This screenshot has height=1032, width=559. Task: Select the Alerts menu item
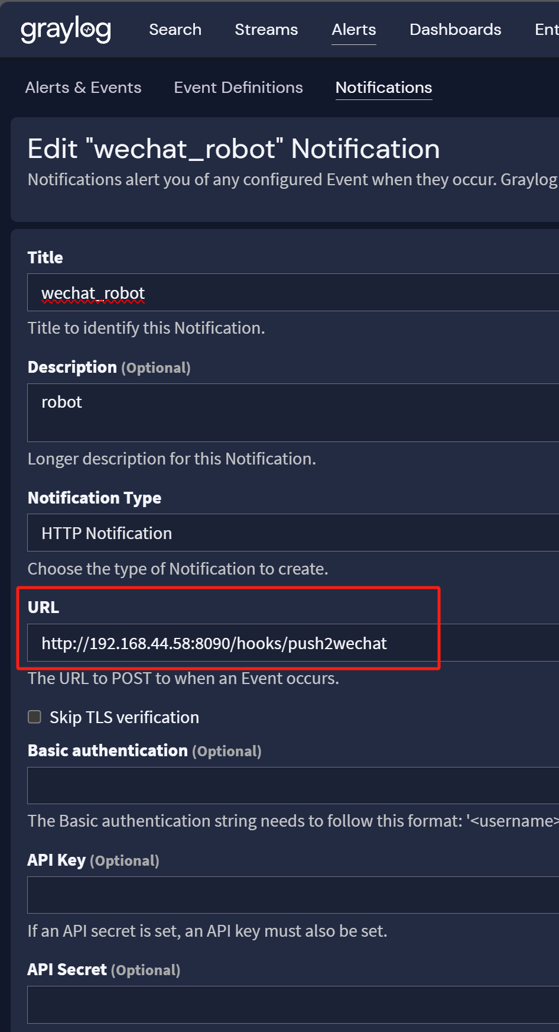[353, 29]
